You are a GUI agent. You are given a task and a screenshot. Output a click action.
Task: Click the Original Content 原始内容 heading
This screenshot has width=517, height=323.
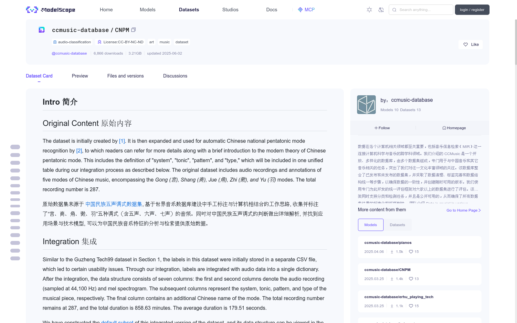coord(87,123)
